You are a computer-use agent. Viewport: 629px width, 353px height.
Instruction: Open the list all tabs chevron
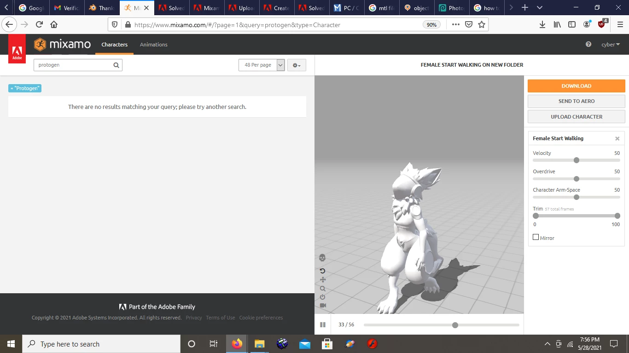click(540, 8)
